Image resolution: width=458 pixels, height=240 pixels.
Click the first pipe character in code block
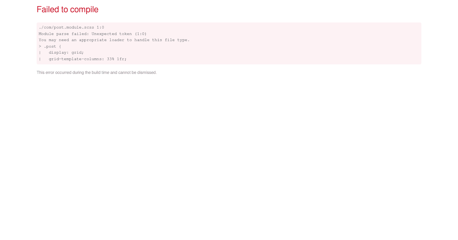click(40, 53)
